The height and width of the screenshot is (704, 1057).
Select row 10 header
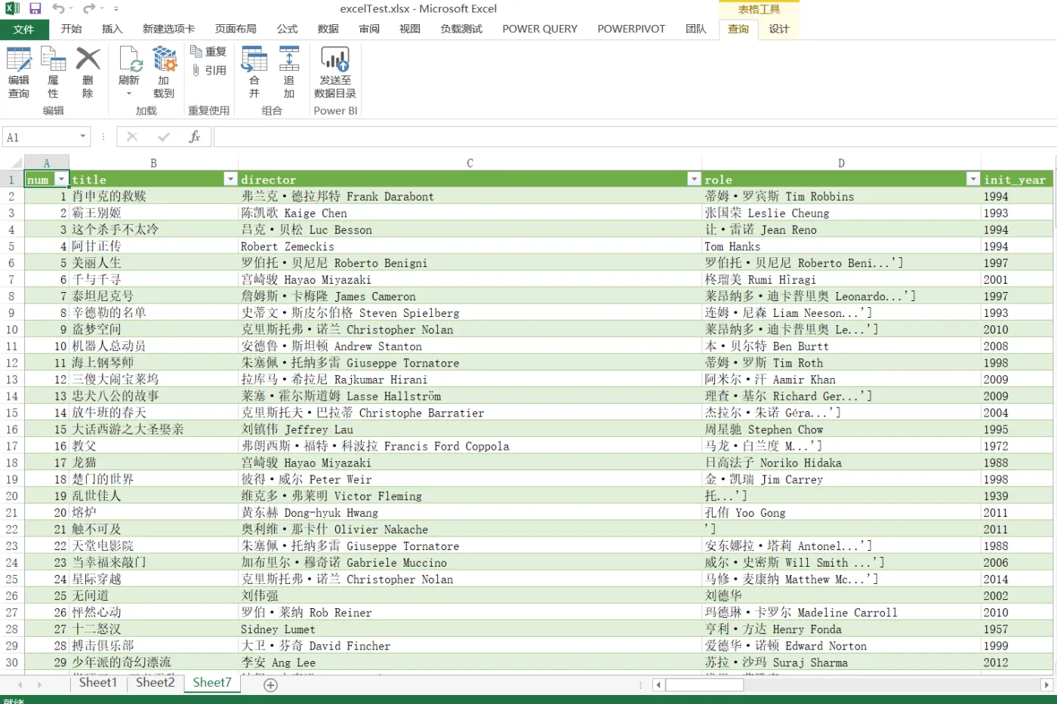12,330
